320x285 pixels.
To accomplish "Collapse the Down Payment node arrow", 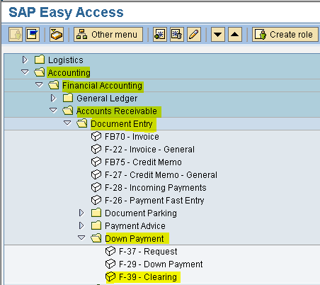I will (81, 238).
